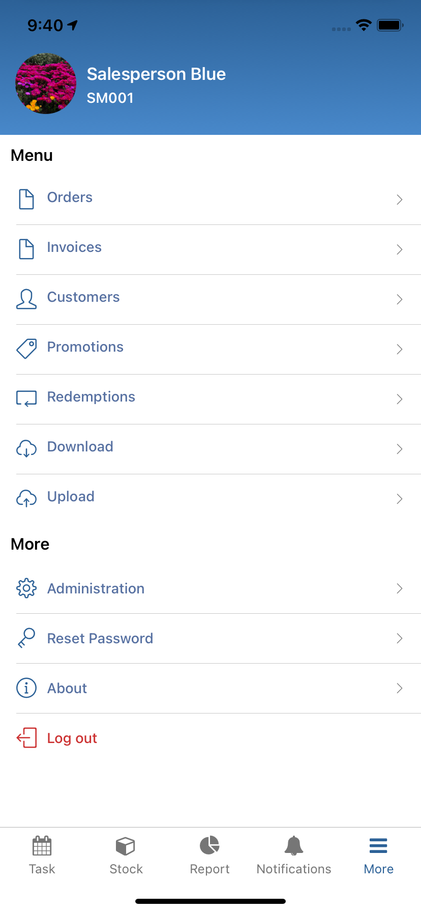Expand the About row chevron
Screen dimensions: 421x912
coord(400,688)
